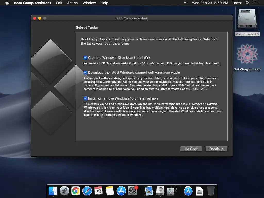Click the Boot Camp Assistant title bar text
Viewport: 264px width, 198px height.
coord(132,18)
